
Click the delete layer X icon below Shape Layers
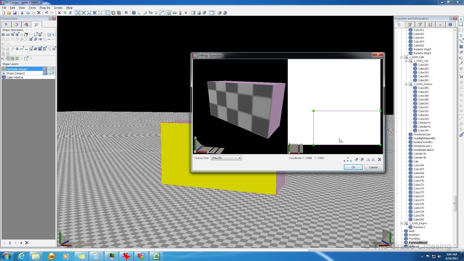27,243
